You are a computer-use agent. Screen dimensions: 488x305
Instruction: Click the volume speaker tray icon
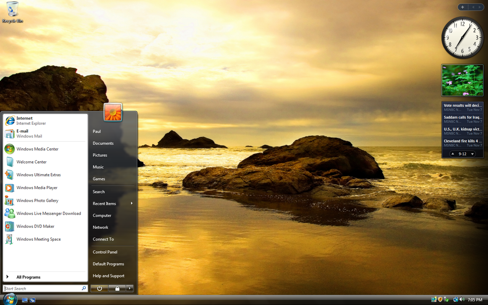tap(462, 300)
